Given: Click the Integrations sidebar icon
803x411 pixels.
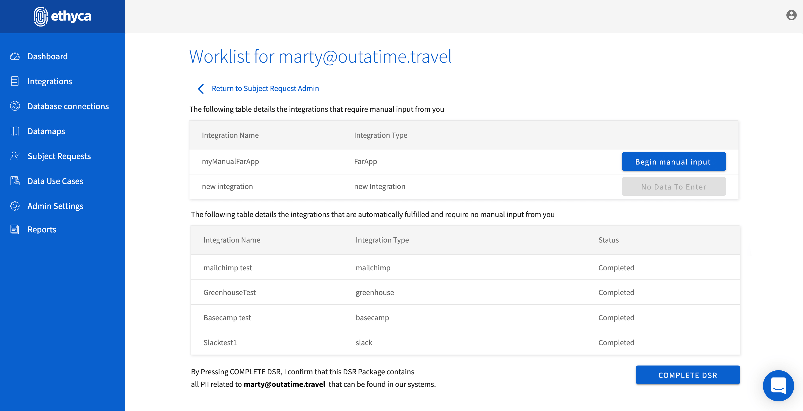Looking at the screenshot, I should click(x=15, y=81).
